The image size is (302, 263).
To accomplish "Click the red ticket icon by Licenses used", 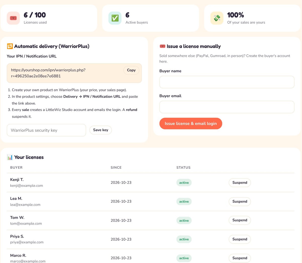I will click(13, 18).
